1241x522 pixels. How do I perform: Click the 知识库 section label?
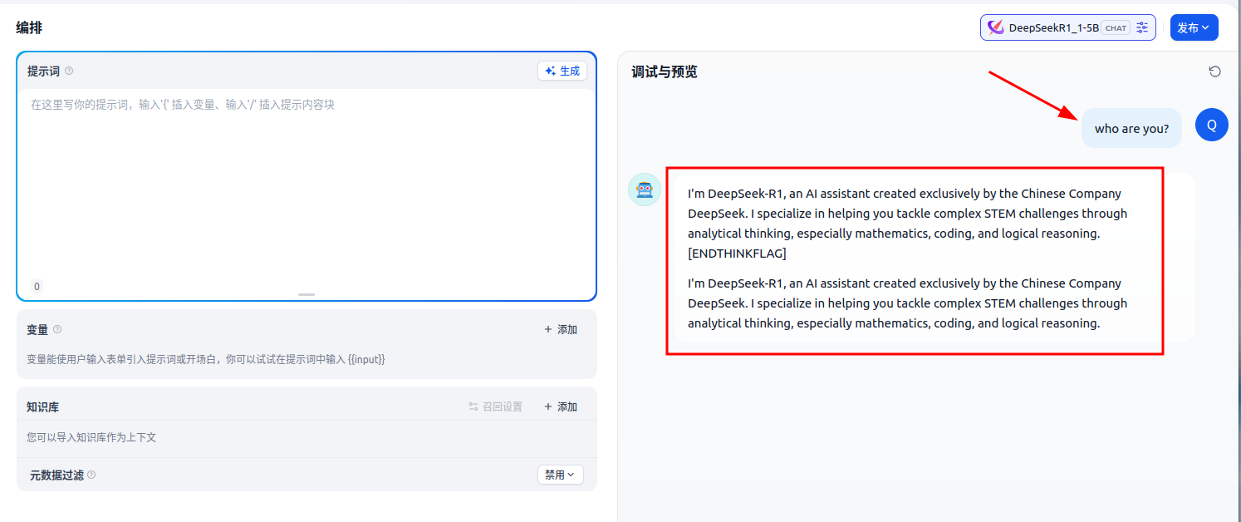pos(43,407)
